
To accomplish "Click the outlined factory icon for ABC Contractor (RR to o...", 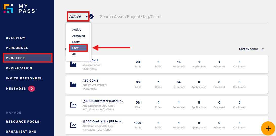I will click(x=73, y=125).
